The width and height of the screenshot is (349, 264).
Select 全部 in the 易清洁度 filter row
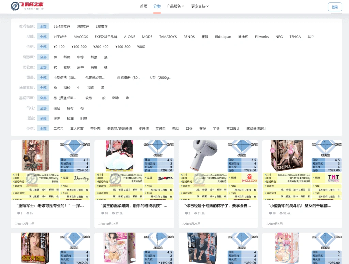coord(43,98)
